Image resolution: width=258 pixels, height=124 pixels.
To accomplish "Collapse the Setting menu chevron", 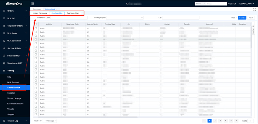I will (x=26, y=71).
